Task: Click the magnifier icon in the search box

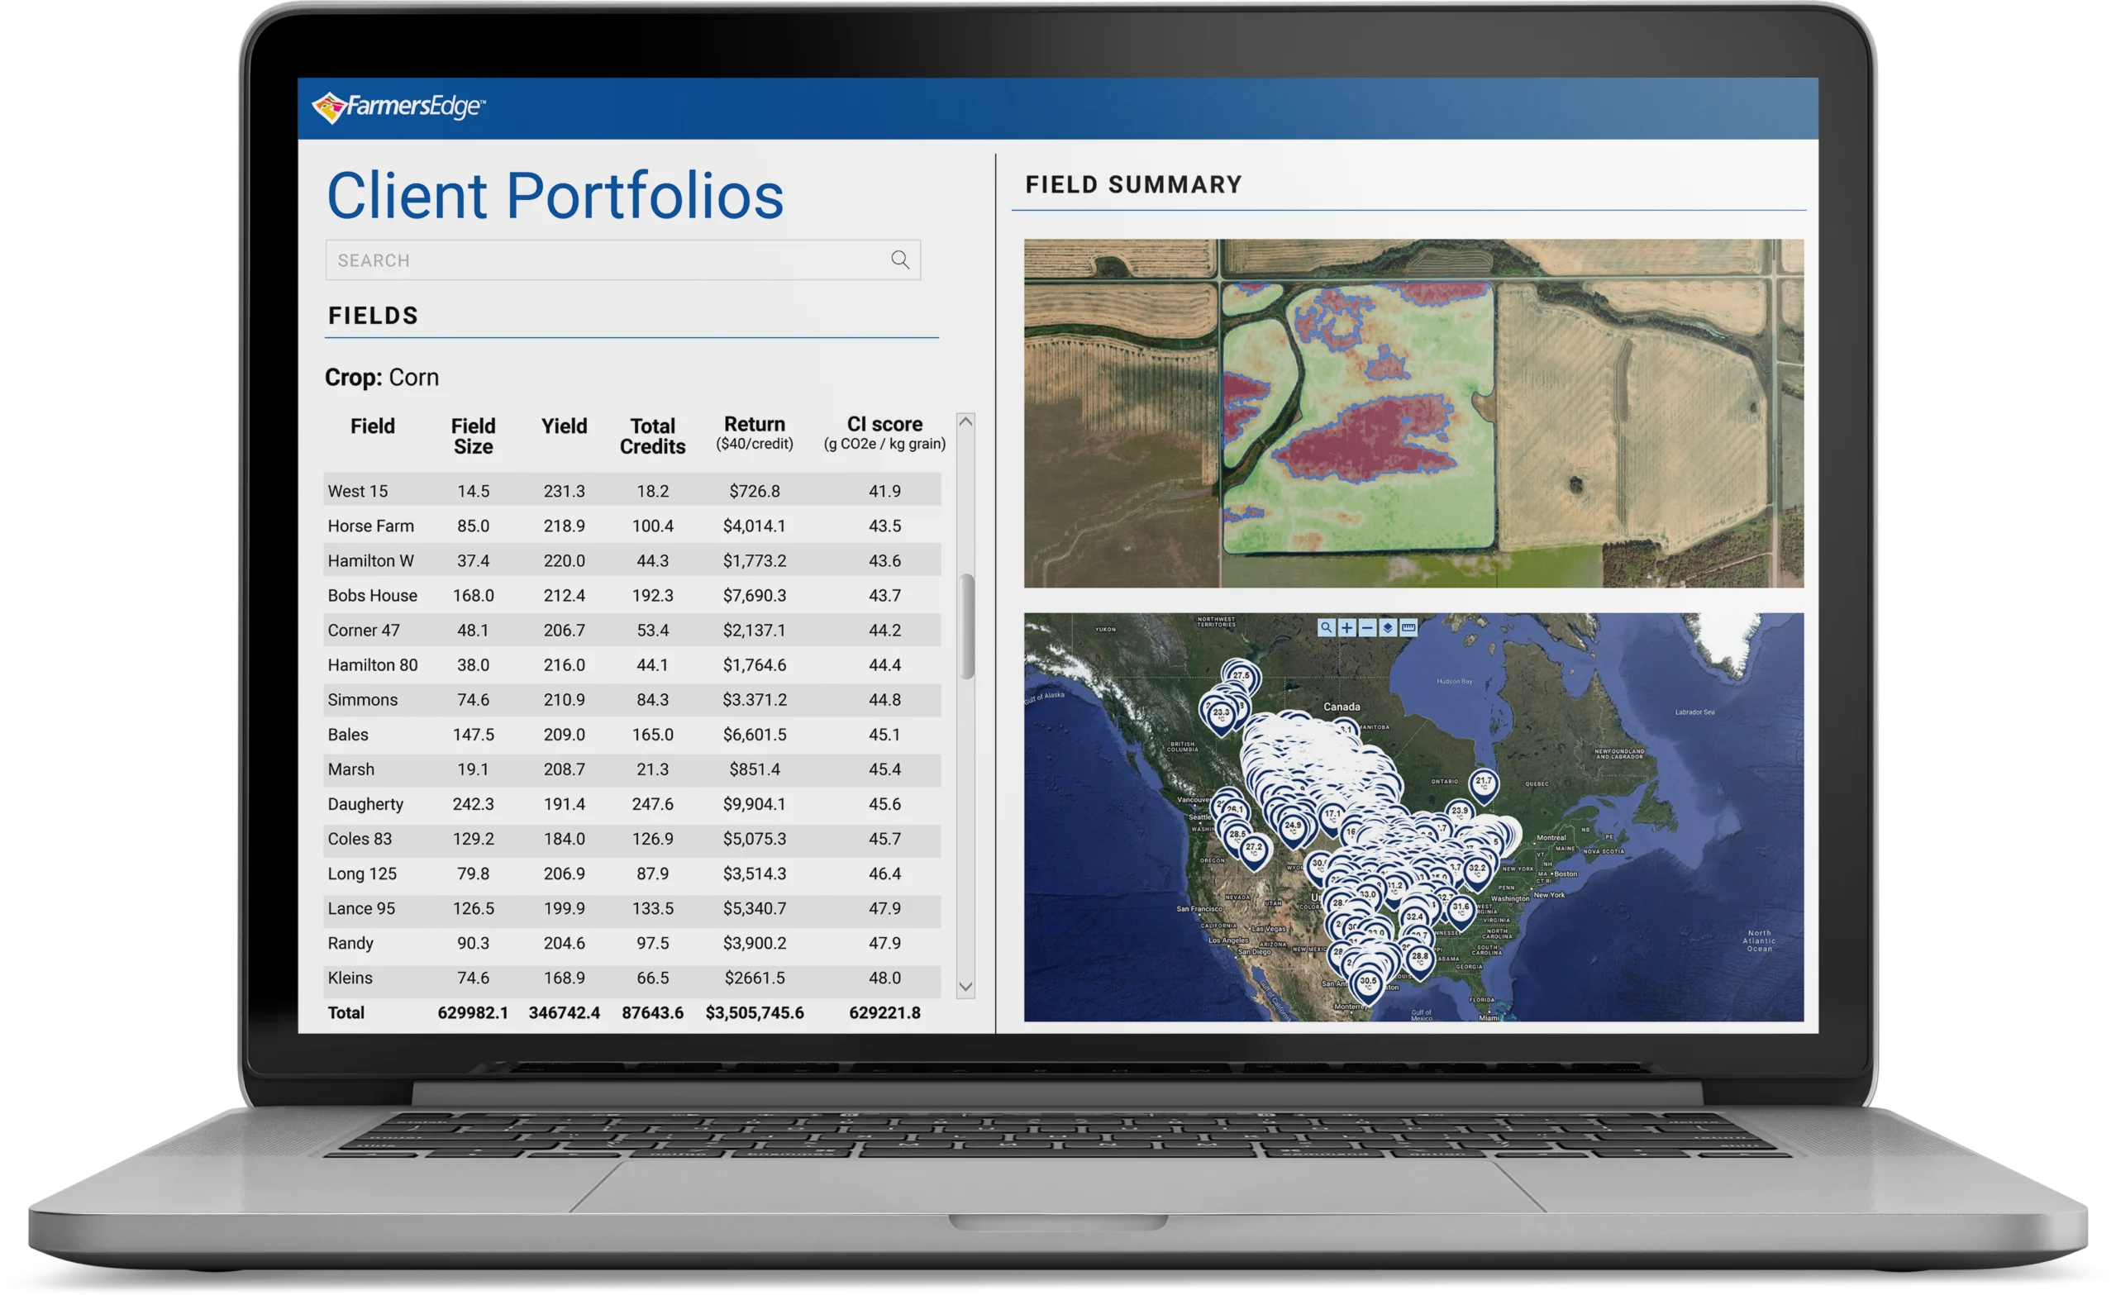Action: click(x=899, y=259)
